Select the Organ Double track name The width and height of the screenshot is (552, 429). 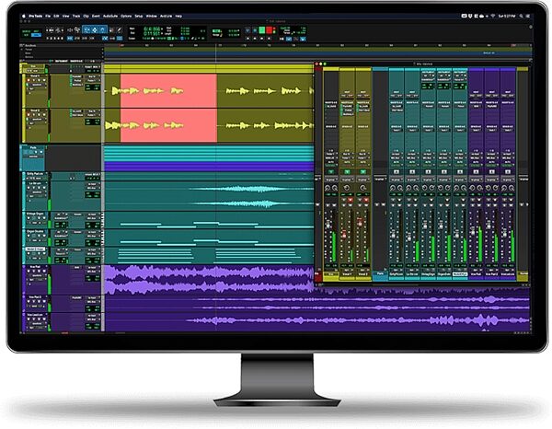pyautogui.click(x=35, y=231)
